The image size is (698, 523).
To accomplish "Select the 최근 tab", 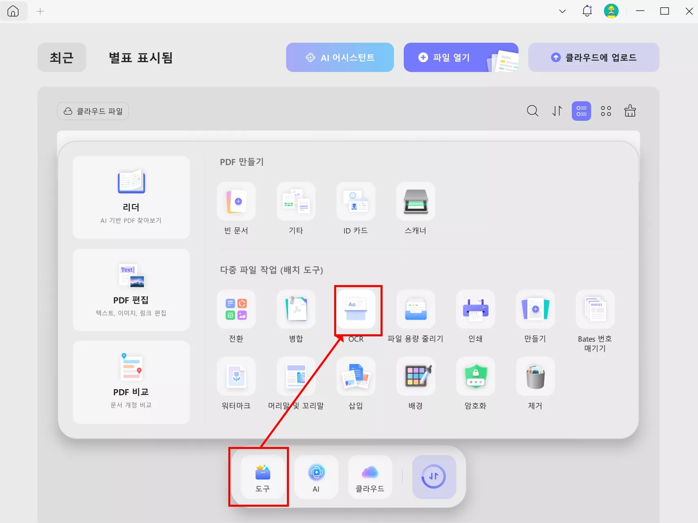I will click(x=61, y=57).
